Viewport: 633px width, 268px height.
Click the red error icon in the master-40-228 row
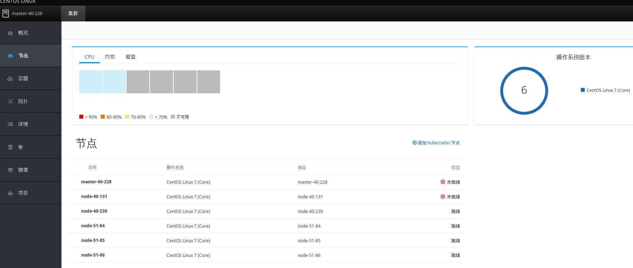443,182
